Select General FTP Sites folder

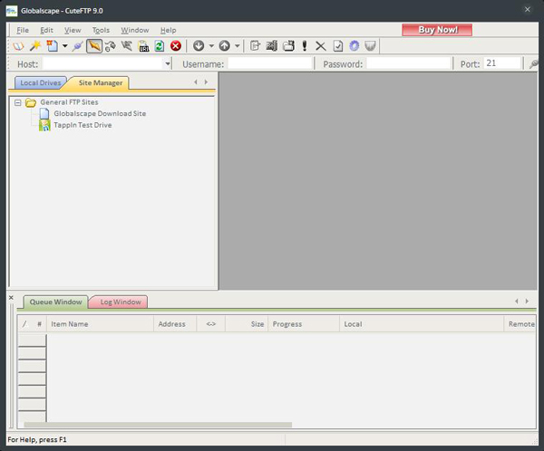coord(69,102)
